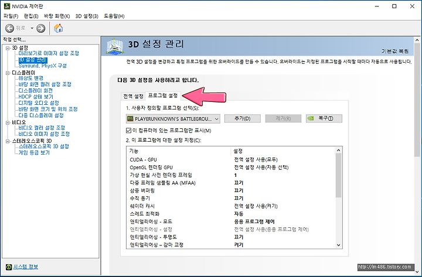Open the 시스템 정보 link

(26, 267)
